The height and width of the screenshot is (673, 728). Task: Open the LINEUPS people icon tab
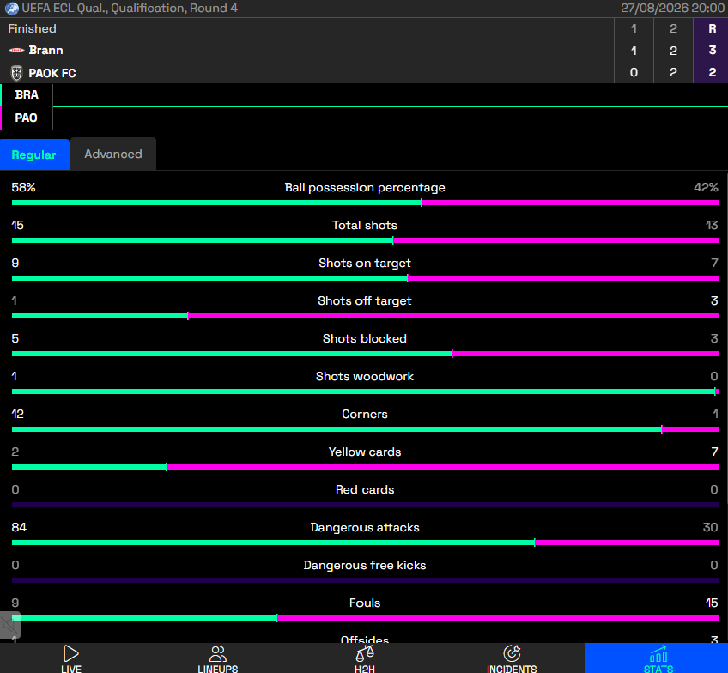[218, 658]
